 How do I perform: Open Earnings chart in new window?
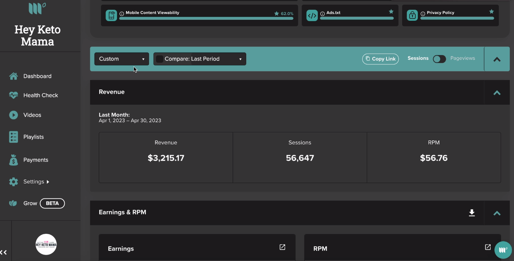282,247
